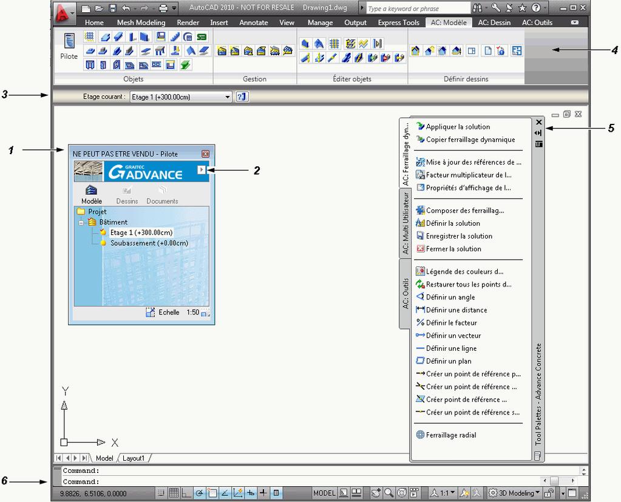
Task: Click the green steel beam icon in Objets panel
Action: 185,64
